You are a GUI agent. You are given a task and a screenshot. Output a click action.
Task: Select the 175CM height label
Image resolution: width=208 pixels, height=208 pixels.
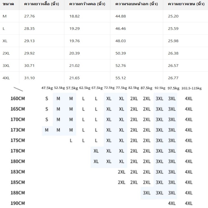tap(18, 140)
